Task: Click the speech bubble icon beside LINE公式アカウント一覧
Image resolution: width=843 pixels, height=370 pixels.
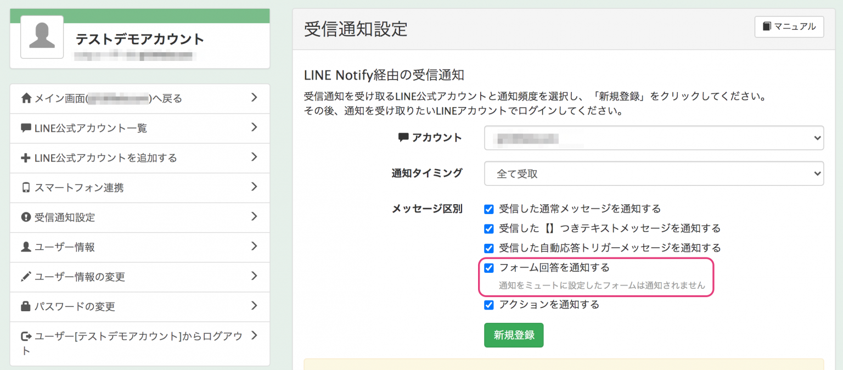Action: pyautogui.click(x=26, y=128)
